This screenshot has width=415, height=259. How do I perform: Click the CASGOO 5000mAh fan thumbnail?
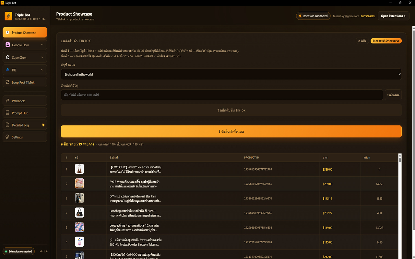coord(79,255)
